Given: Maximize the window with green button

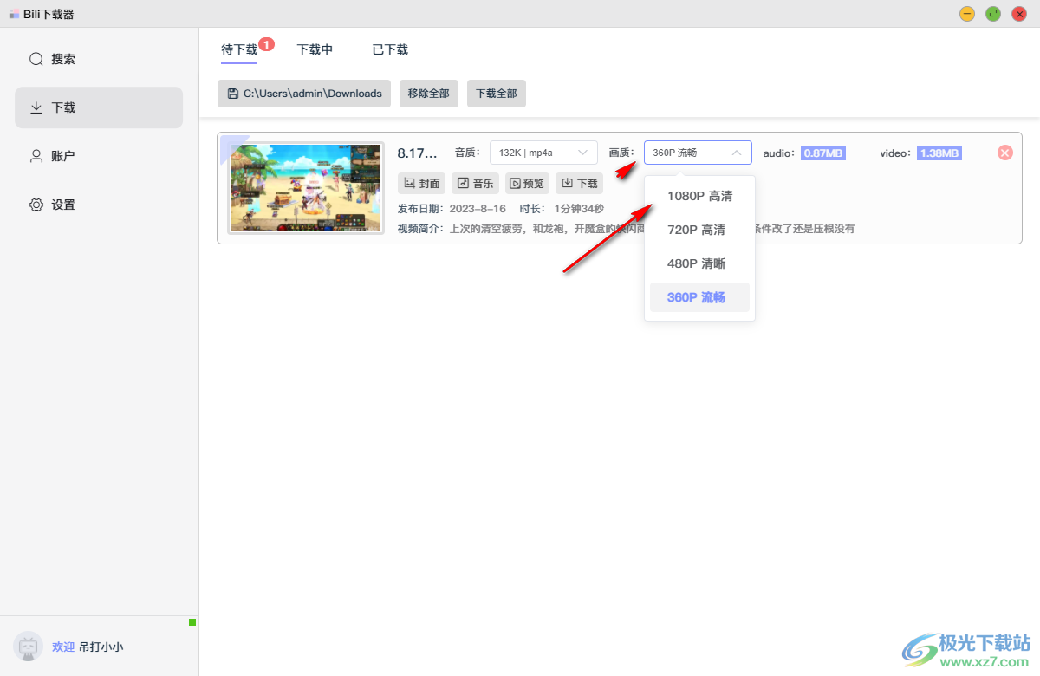Looking at the screenshot, I should coord(993,14).
